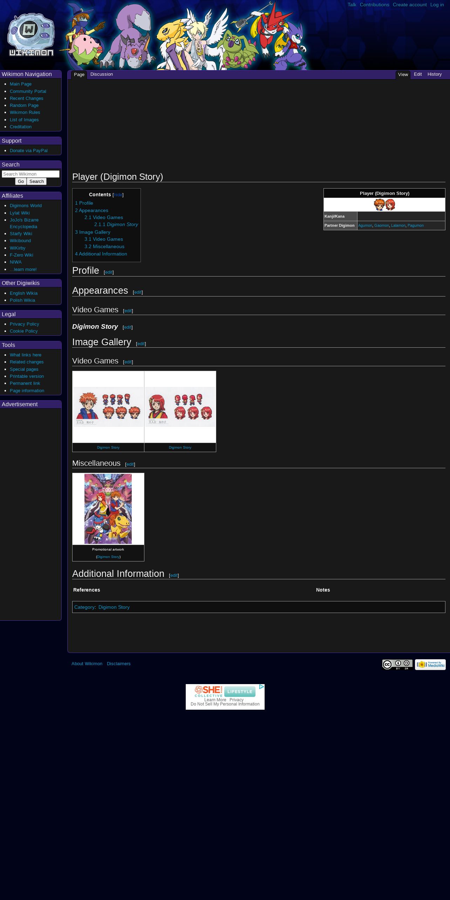Jump to '1 Profile' in contents
This screenshot has width=450, height=900.
click(84, 203)
